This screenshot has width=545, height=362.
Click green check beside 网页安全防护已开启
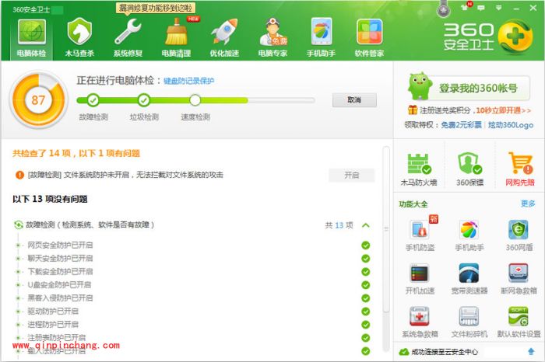[366, 245]
